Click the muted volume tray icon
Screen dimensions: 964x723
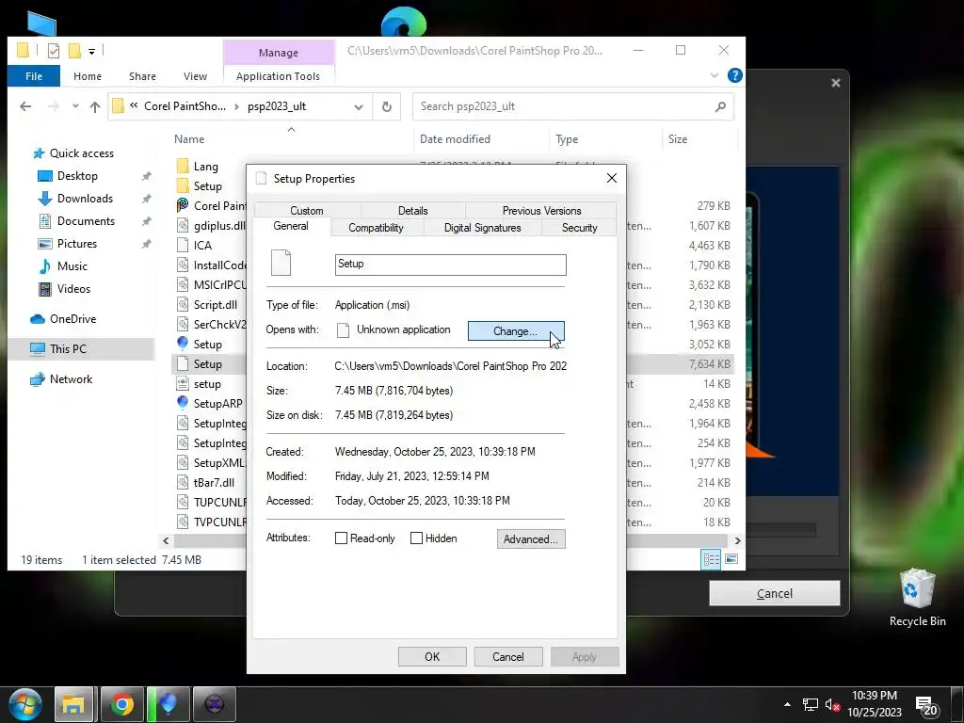point(833,704)
